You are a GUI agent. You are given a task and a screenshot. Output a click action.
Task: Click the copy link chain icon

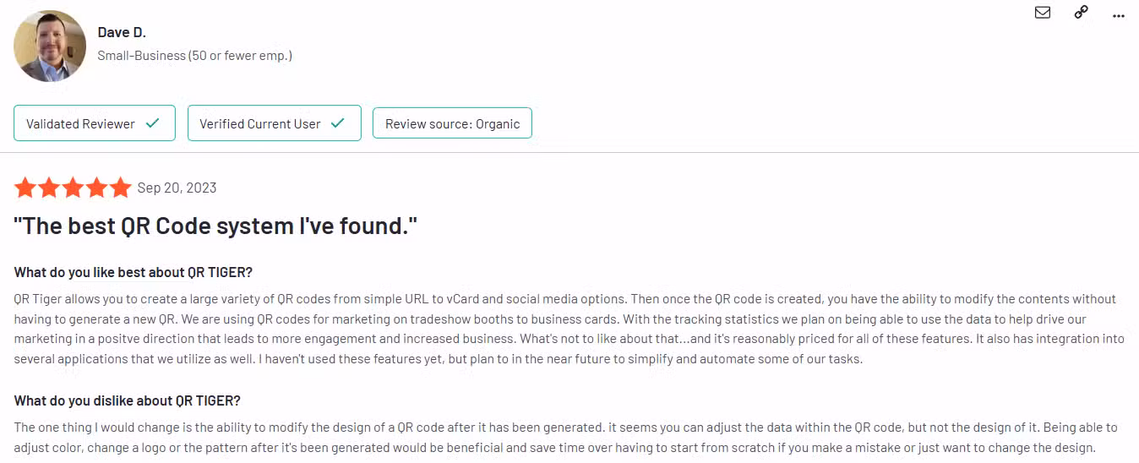1081,13
